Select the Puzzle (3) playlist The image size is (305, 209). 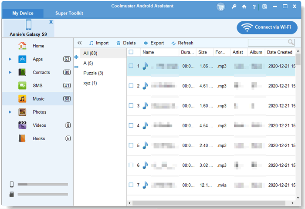click(x=93, y=73)
